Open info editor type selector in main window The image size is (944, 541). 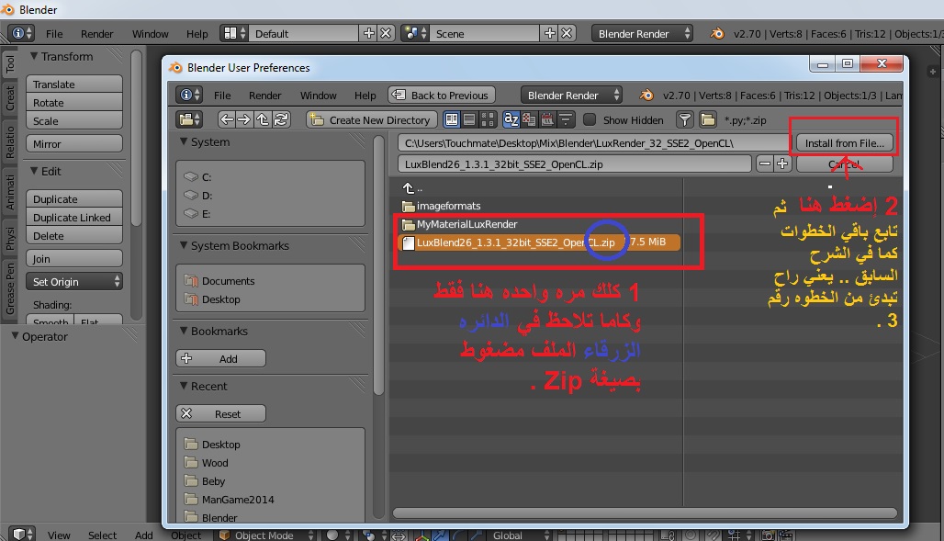pyautogui.click(x=21, y=33)
